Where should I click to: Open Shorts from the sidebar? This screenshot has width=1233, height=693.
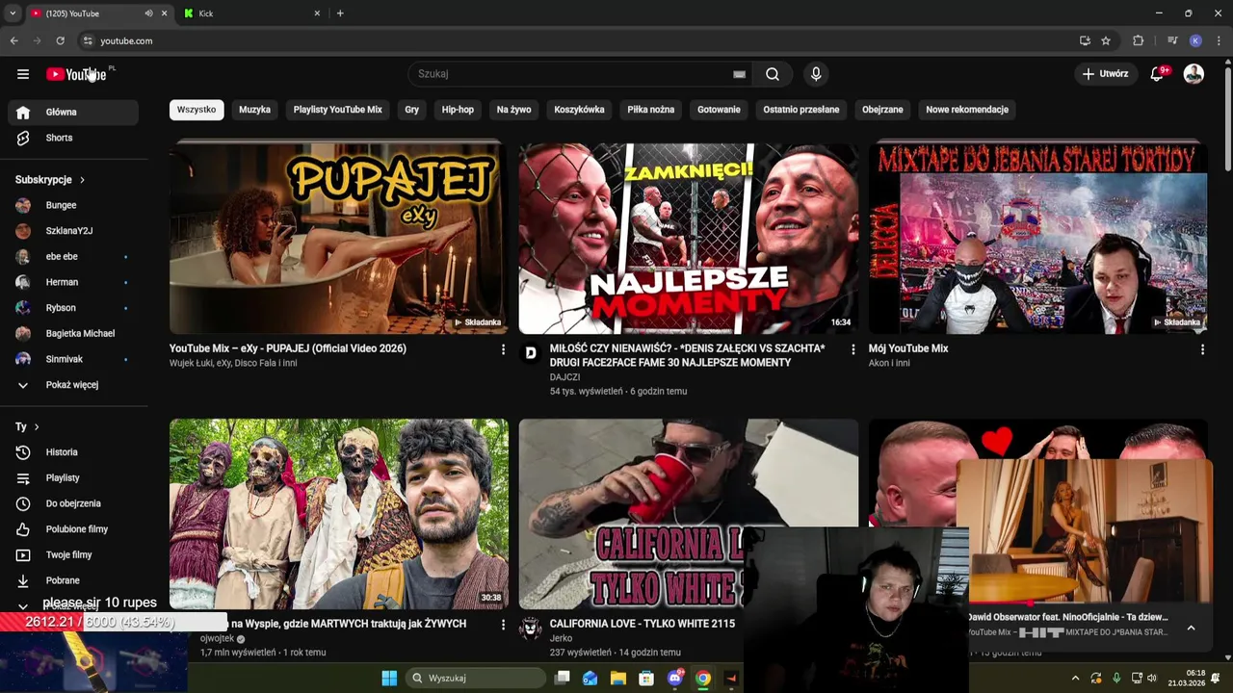click(x=73, y=138)
